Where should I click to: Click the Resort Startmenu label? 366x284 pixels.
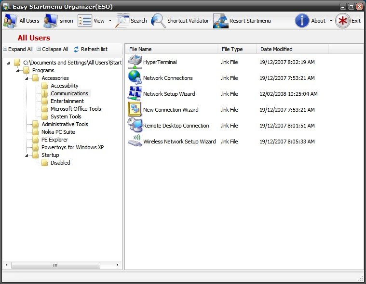pos(250,21)
